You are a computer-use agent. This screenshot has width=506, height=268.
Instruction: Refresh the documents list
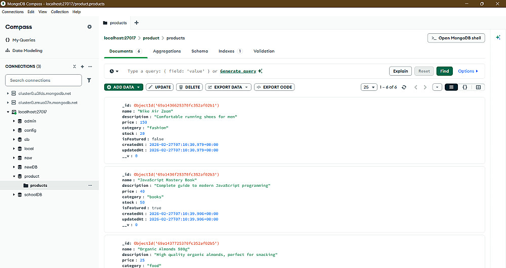pos(404,87)
